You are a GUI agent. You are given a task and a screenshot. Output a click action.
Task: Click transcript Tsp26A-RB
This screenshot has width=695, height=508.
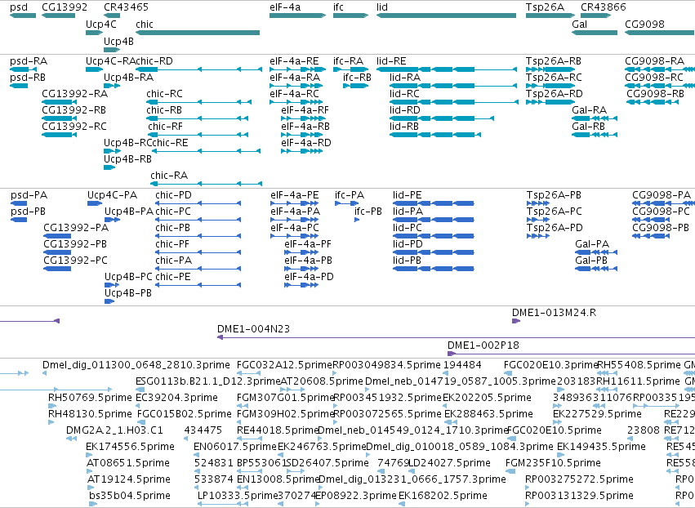tap(550, 69)
